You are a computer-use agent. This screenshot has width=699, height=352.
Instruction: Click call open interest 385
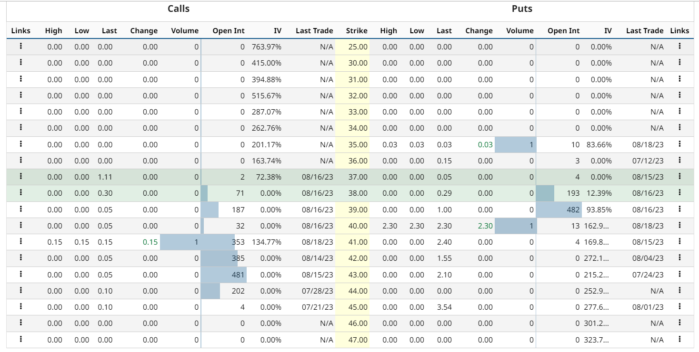click(x=238, y=258)
